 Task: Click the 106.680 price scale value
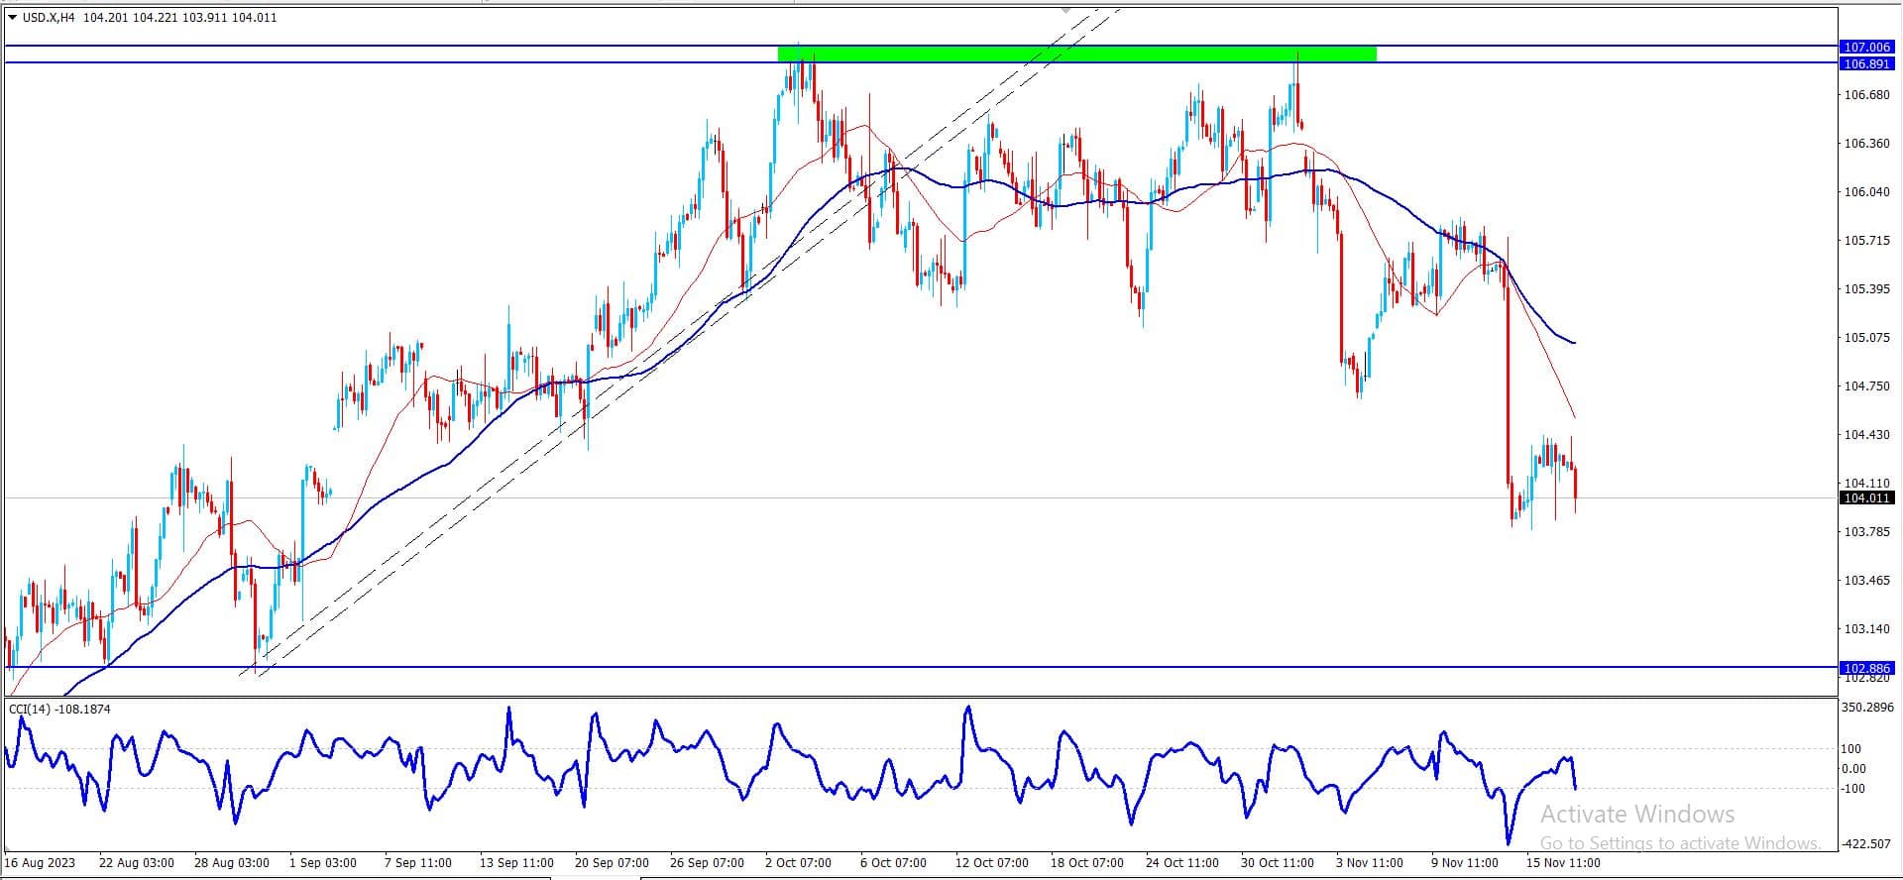(1866, 94)
